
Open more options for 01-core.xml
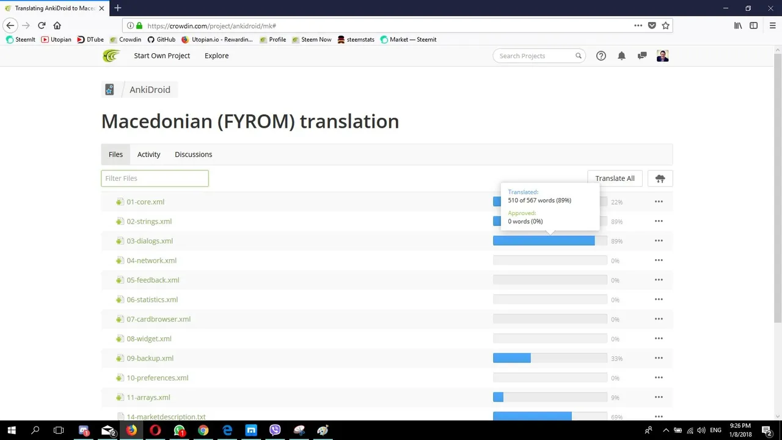pos(659,202)
